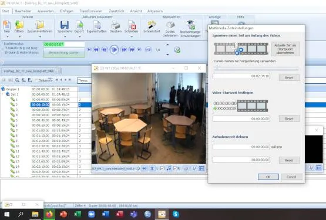Open the Einfügen ribbon tab
The width and height of the screenshot is (326, 220).
point(66,11)
